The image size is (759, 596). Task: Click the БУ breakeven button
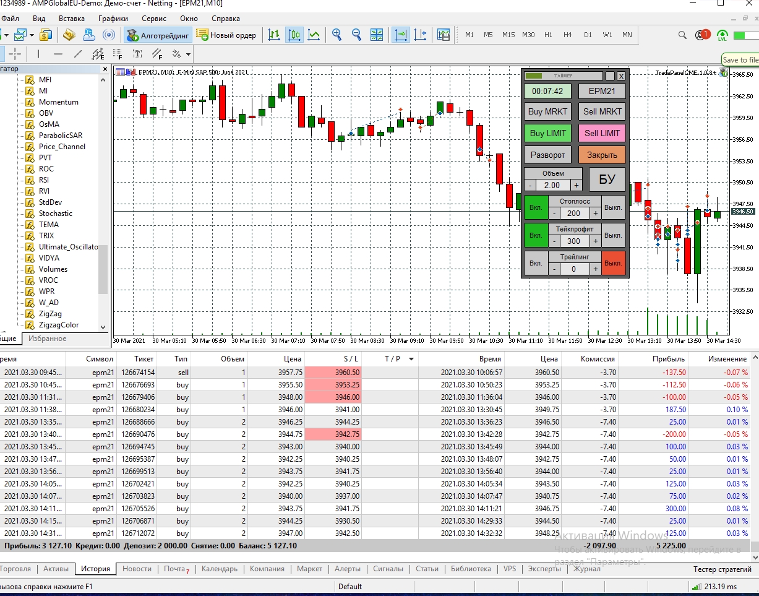pyautogui.click(x=607, y=179)
